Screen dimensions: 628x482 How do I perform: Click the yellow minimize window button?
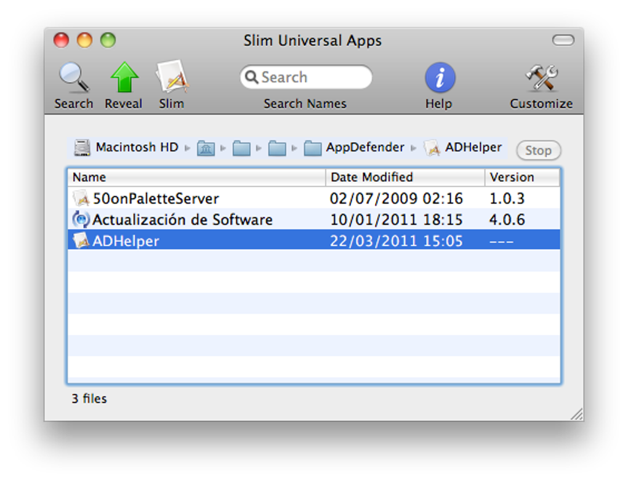pos(84,40)
